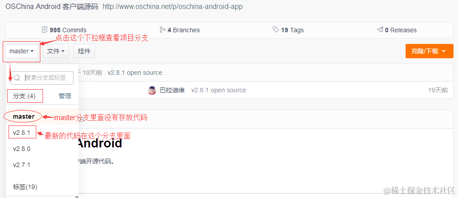This screenshot has width=458, height=198.
Task: Open the commit message v2.8.1 open source in file row
Action: 219,90
